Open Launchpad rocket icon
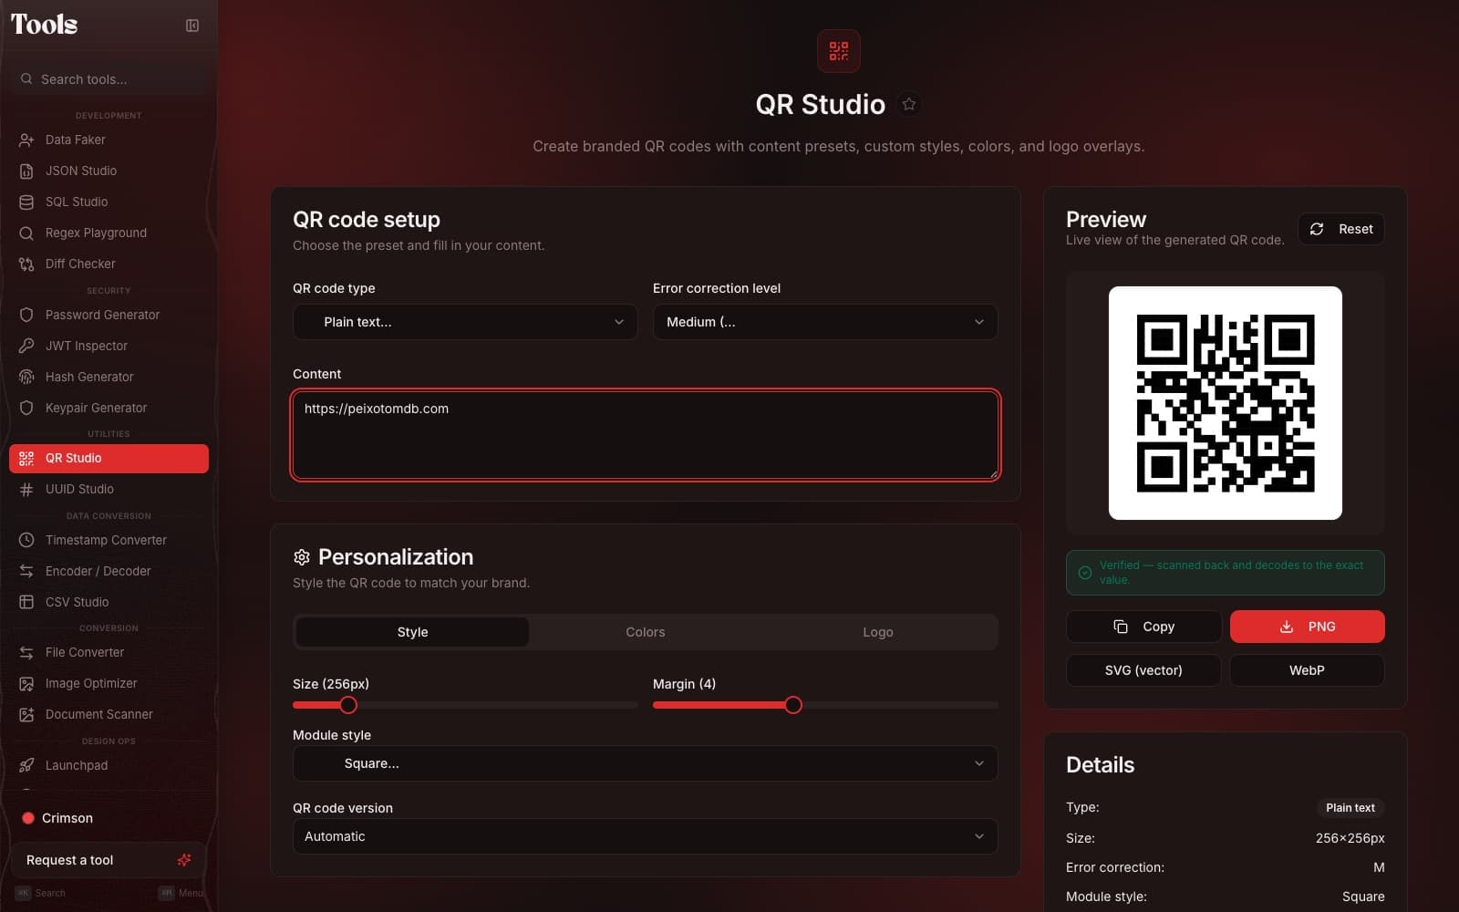Screen dimensions: 1459x912 coord(26,765)
